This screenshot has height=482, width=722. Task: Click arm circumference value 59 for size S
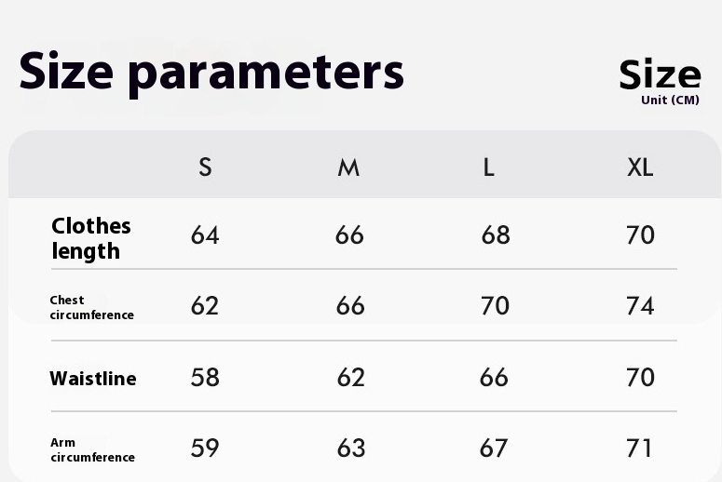[205, 449]
